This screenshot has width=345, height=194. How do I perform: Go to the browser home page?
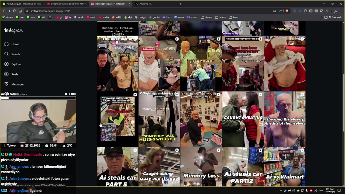tap(20, 11)
